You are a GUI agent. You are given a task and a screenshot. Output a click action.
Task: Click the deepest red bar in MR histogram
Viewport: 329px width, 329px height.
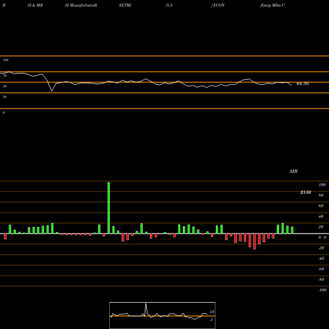(x=255, y=241)
